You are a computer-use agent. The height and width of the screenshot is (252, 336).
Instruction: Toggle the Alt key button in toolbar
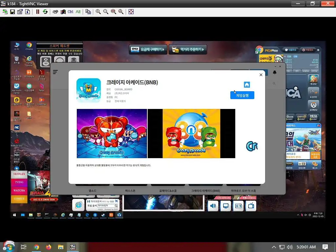tap(78, 12)
